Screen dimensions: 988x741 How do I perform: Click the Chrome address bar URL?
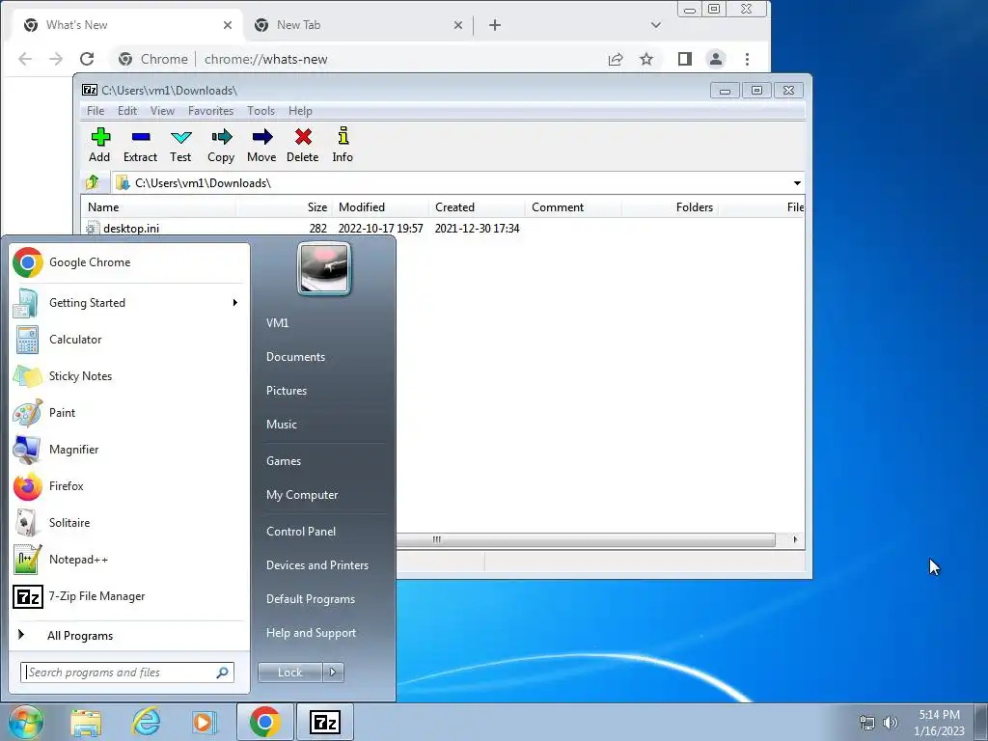pos(266,59)
